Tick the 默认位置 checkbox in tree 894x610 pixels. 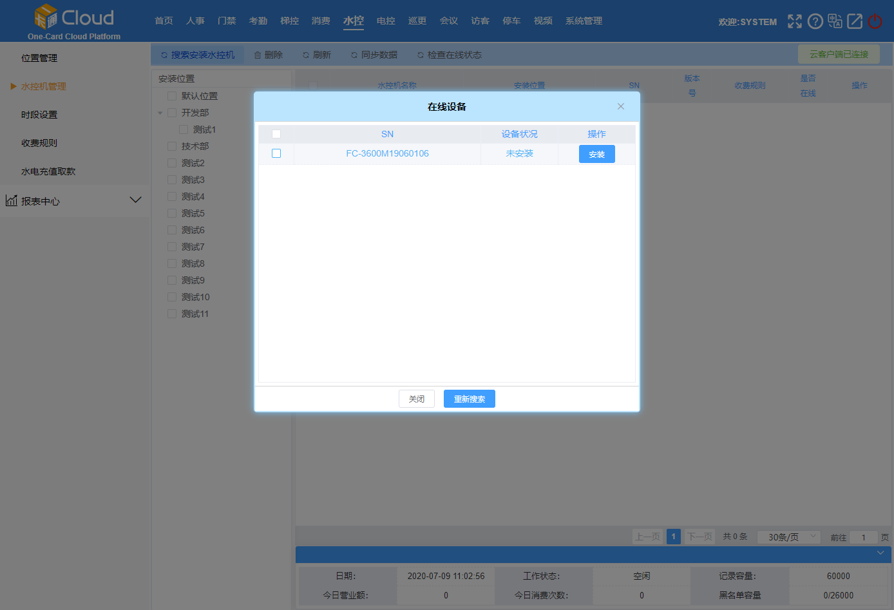coord(172,96)
